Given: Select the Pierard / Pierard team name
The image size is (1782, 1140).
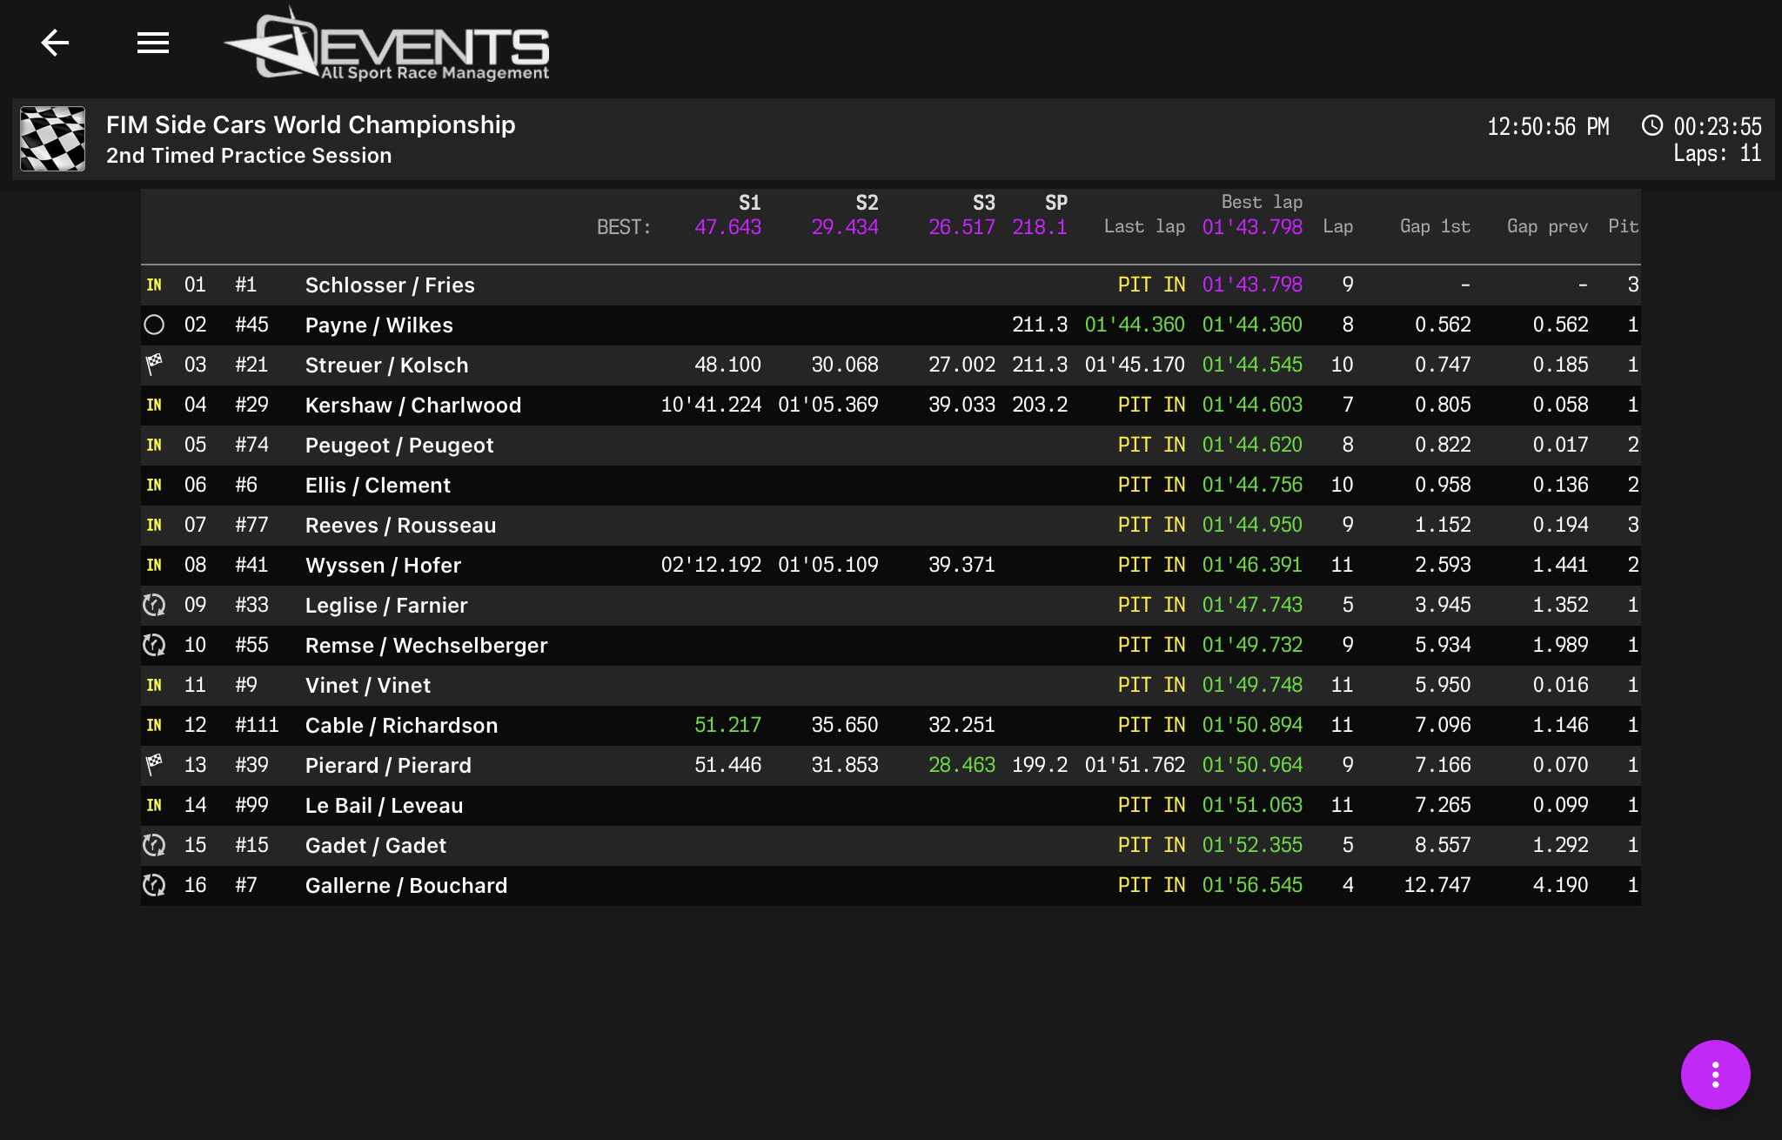Looking at the screenshot, I should click(x=388, y=766).
